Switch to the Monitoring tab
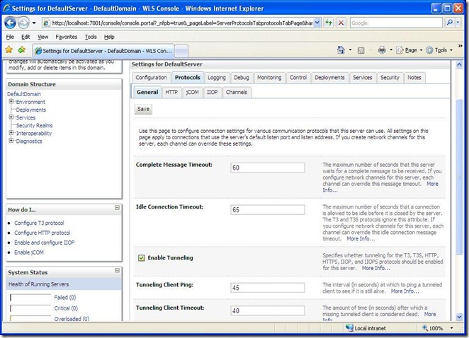Image resolution: width=469 pixels, height=338 pixels. [x=269, y=78]
